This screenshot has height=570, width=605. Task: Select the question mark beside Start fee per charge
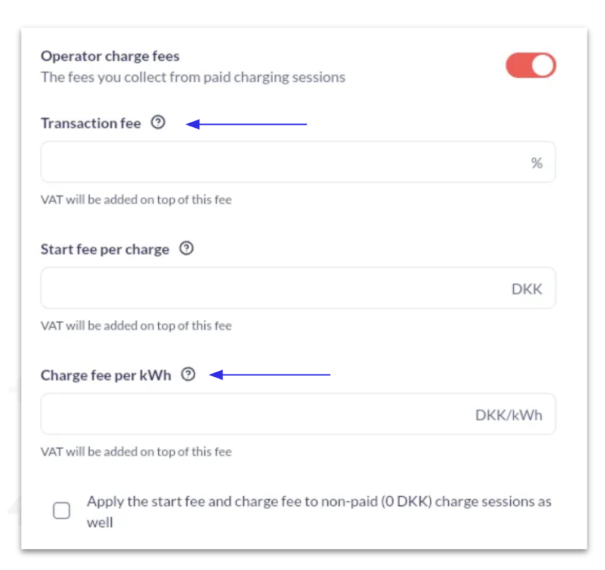[186, 248]
